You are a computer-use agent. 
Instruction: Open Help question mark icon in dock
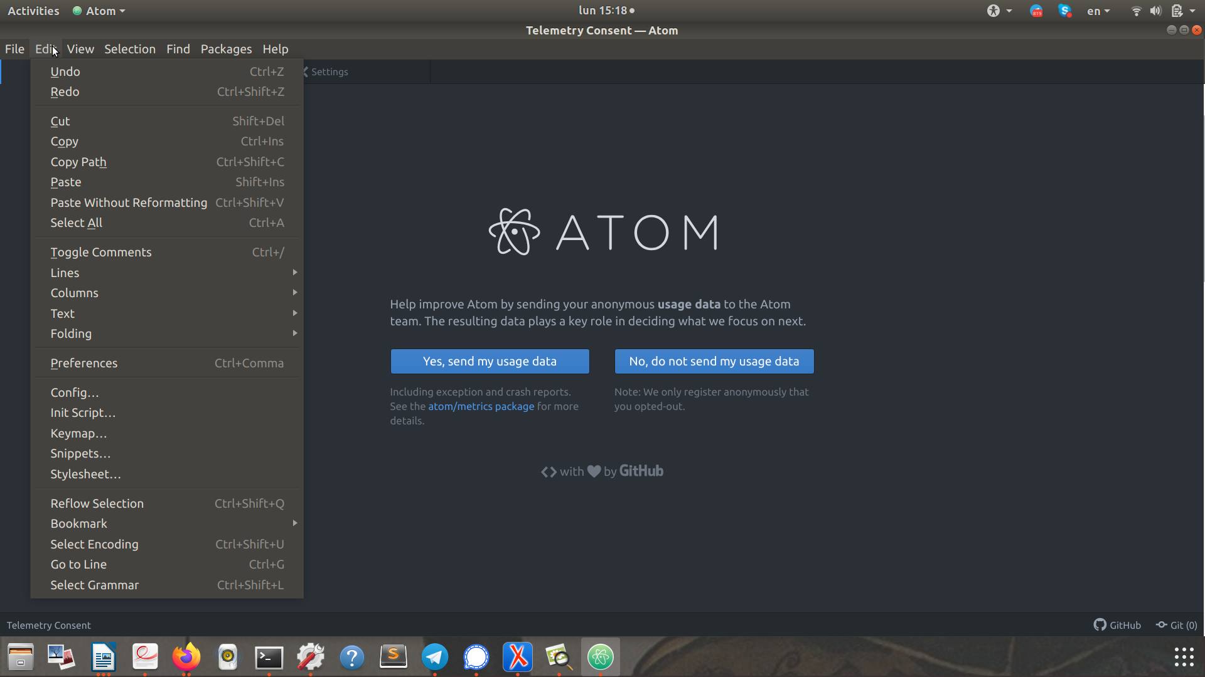[x=352, y=657]
